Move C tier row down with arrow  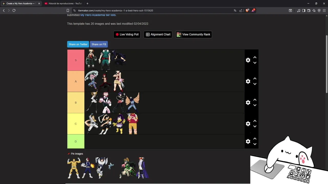(x=255, y=126)
